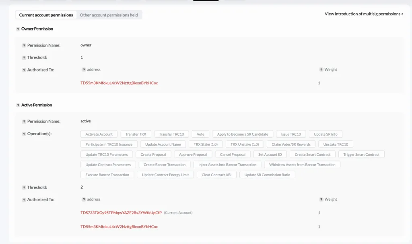The width and height of the screenshot is (412, 244).
Task: Click Update TRC10 Parameters tag
Action: point(106,155)
